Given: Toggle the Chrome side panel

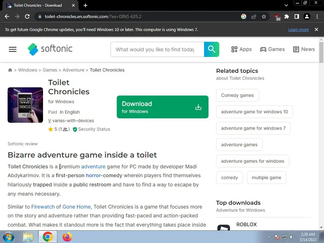Looking at the screenshot, I should point(297,16).
